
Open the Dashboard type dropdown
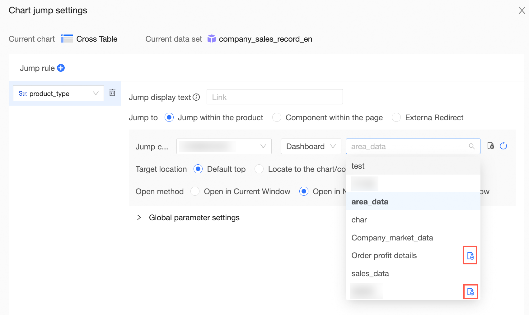pyautogui.click(x=311, y=146)
